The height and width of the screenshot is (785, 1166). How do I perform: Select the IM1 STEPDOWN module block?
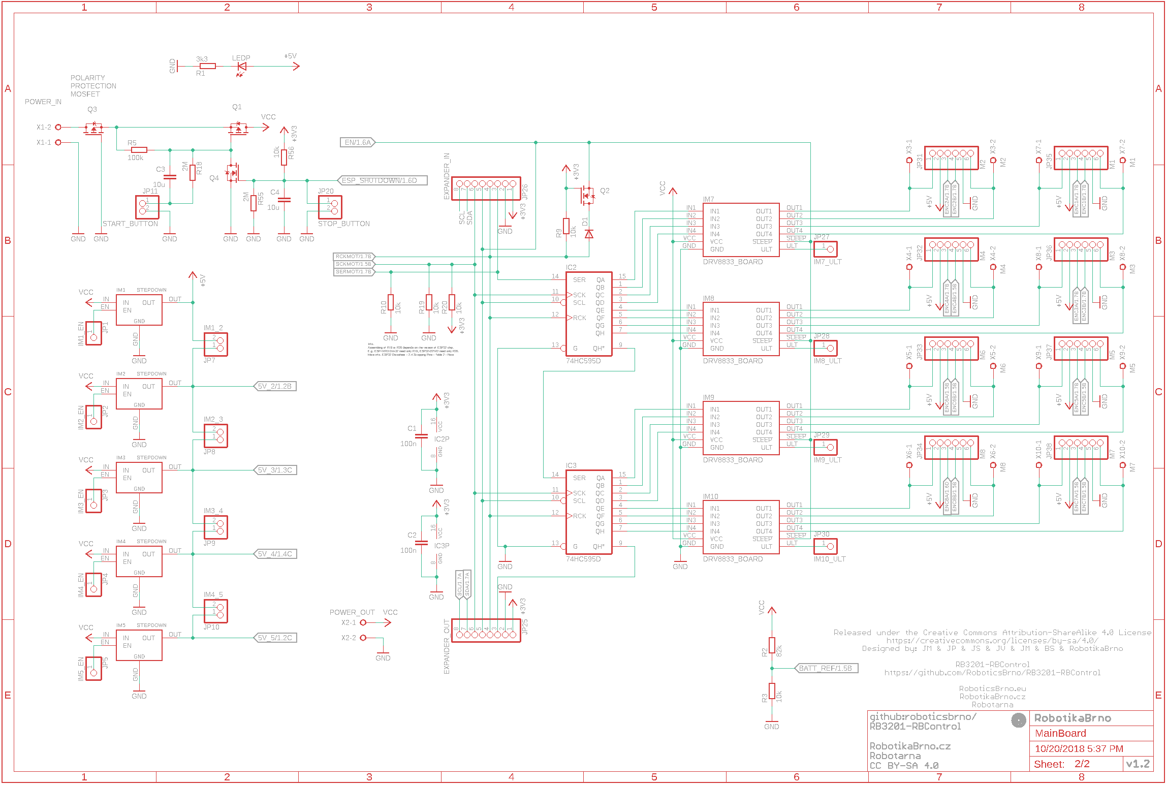(139, 310)
